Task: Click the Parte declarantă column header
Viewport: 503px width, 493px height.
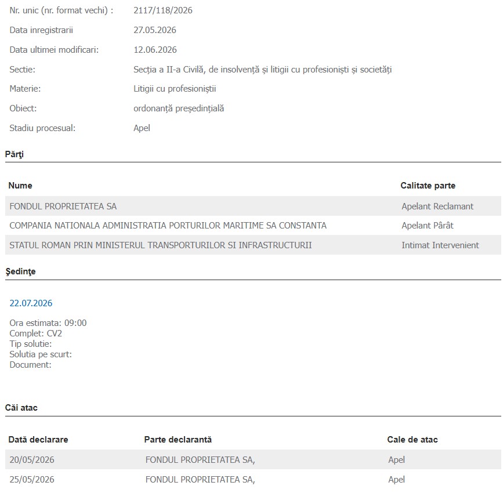Action: point(178,440)
